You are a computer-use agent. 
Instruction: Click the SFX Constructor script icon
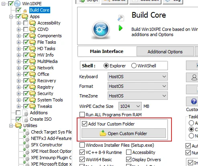(27, 145)
